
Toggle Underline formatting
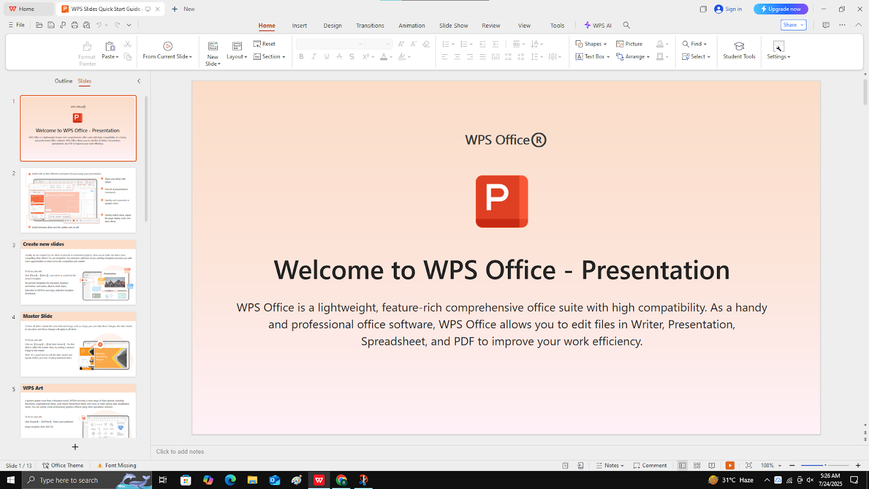[326, 57]
